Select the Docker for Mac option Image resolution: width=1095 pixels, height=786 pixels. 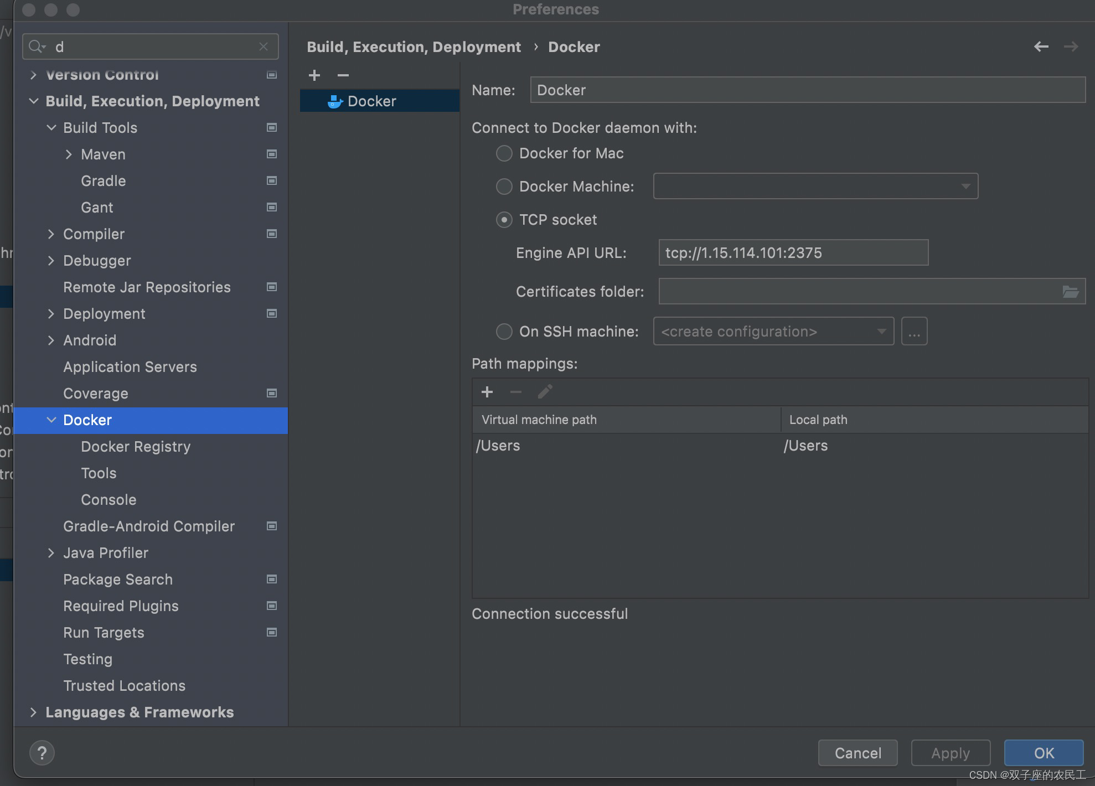(504, 153)
